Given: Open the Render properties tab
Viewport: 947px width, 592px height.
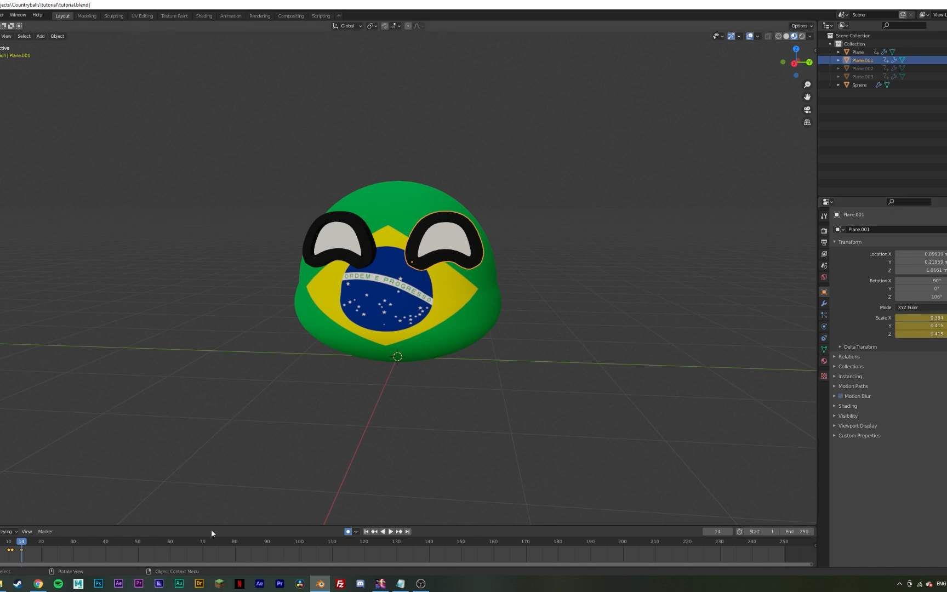Looking at the screenshot, I should pyautogui.click(x=824, y=231).
